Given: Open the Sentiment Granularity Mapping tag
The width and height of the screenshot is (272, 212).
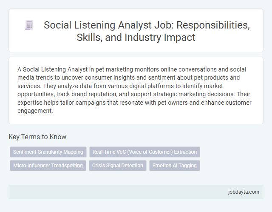Looking at the screenshot, I should click(48, 152).
